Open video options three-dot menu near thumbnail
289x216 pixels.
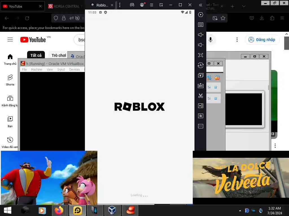coord(275,146)
